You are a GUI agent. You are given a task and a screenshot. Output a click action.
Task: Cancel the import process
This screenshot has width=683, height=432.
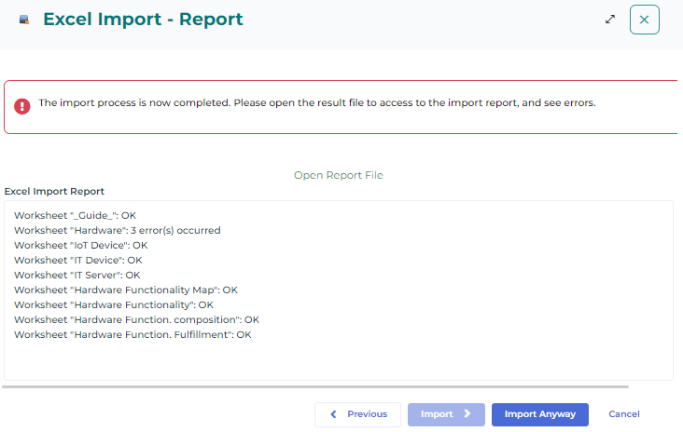pos(623,414)
